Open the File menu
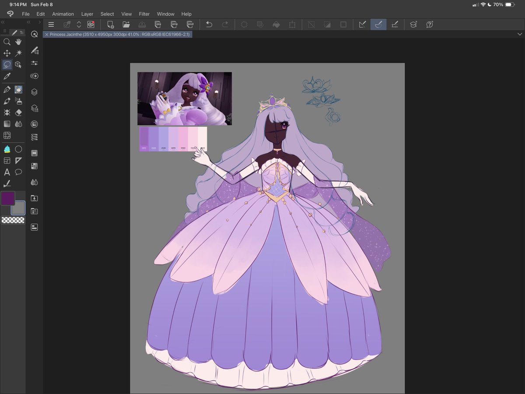Screen dimensions: 525x394 click(26, 14)
